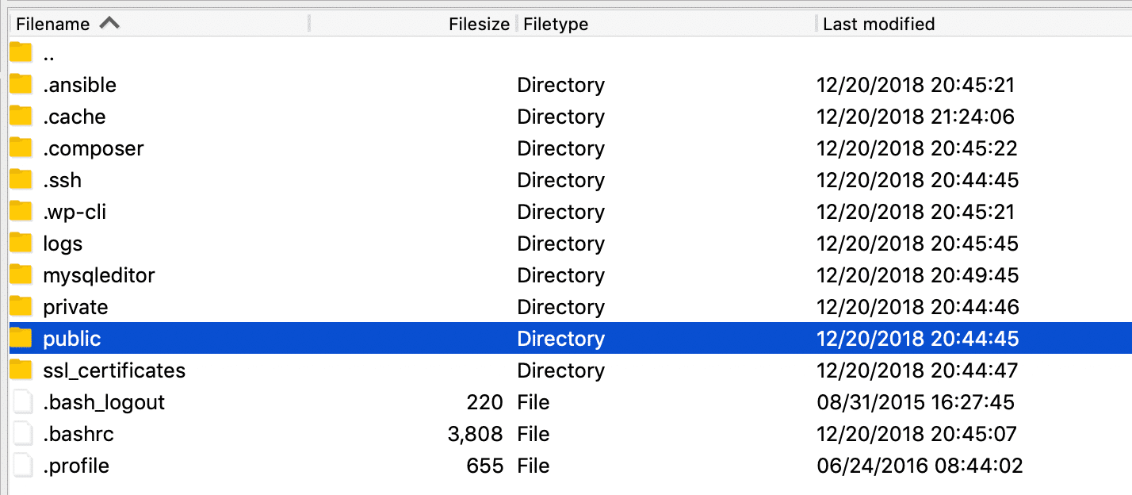Click the .profile file icon

pyautogui.click(x=21, y=465)
